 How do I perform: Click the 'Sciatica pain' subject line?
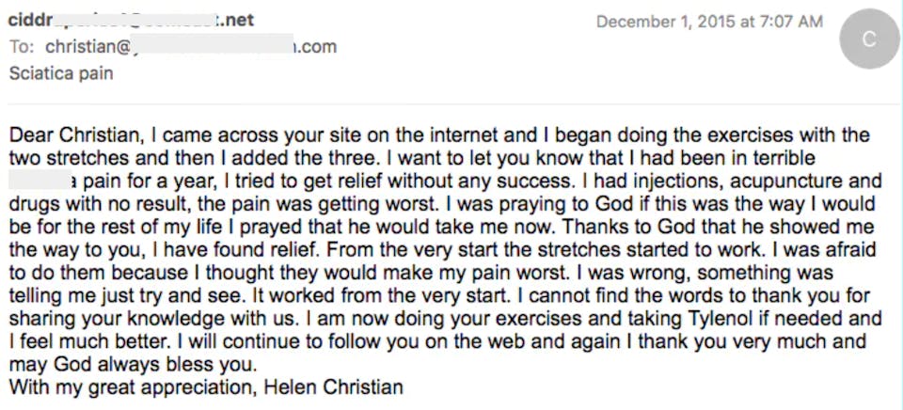[61, 73]
